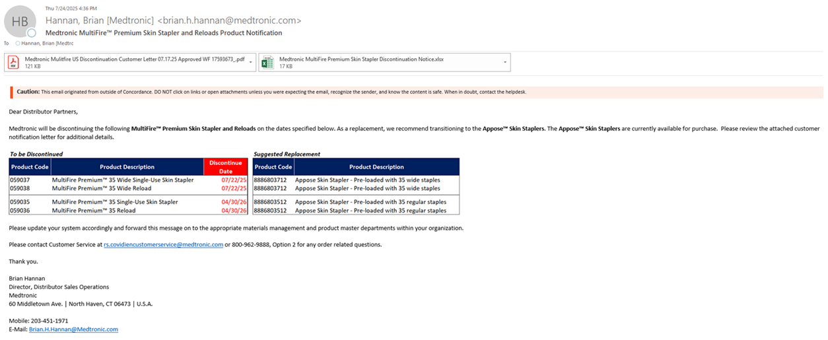828x340 pixels.
Task: Click the 04/30/26 date for product 059036
Action: [234, 211]
